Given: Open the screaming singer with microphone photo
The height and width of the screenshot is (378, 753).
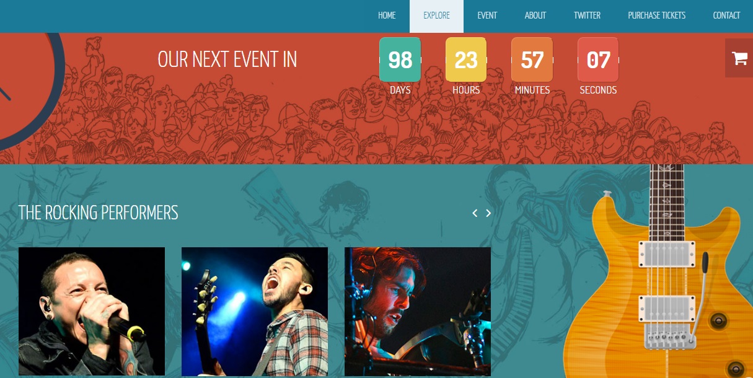Looking at the screenshot, I should click(92, 311).
